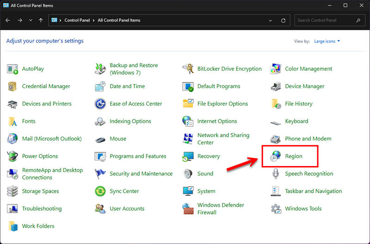This screenshot has width=370, height=244.
Task: Click the Sync Center green icon
Action: click(x=100, y=191)
